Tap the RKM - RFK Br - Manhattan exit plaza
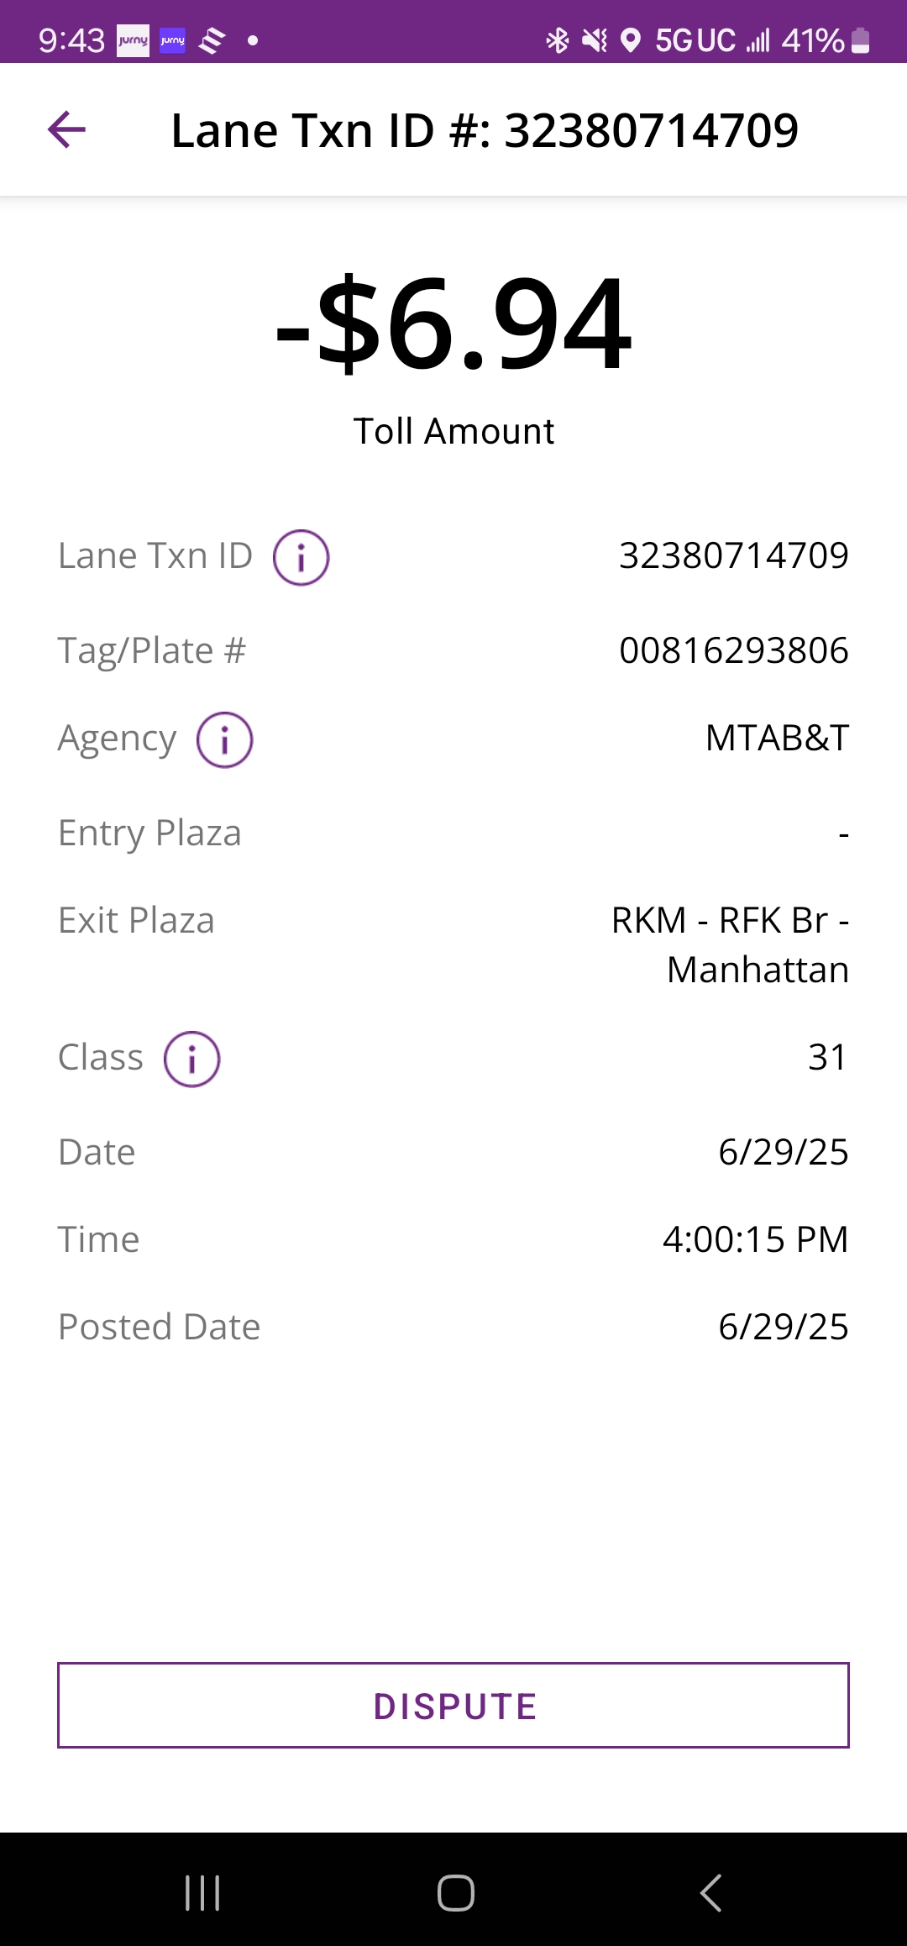Viewport: 907px width, 1946px height. pyautogui.click(x=730, y=944)
